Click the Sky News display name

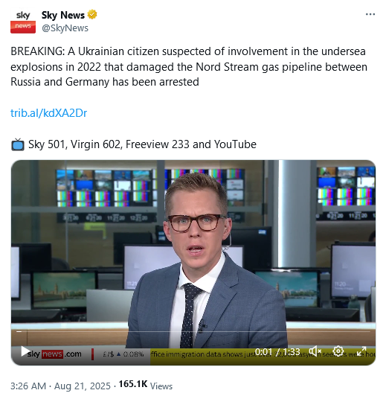point(62,15)
